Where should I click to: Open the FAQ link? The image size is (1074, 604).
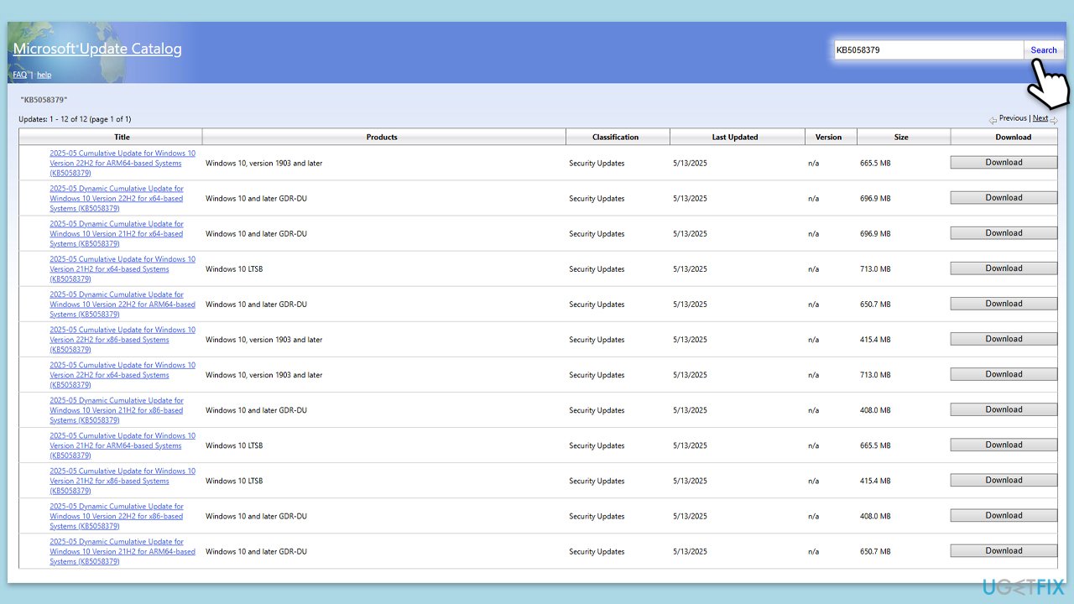point(19,75)
